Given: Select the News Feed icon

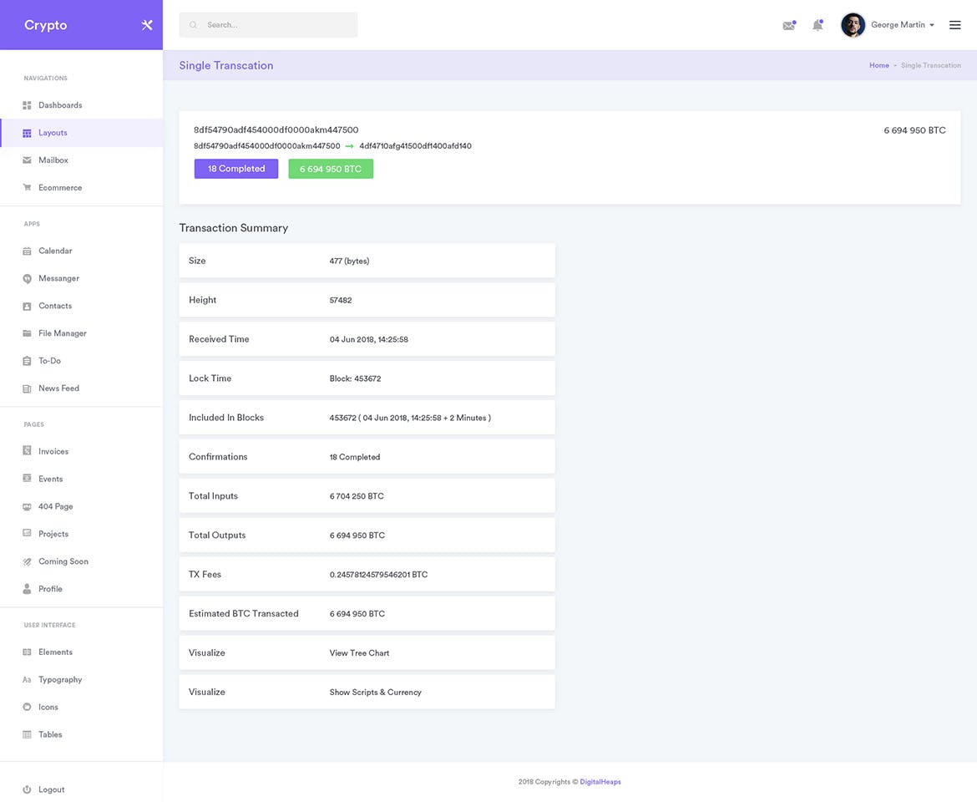Looking at the screenshot, I should [x=26, y=388].
